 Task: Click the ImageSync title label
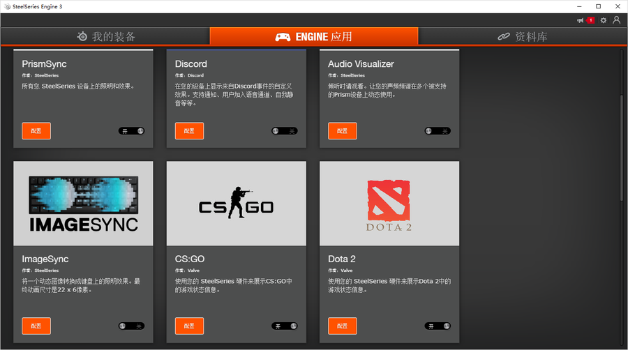[45, 259]
